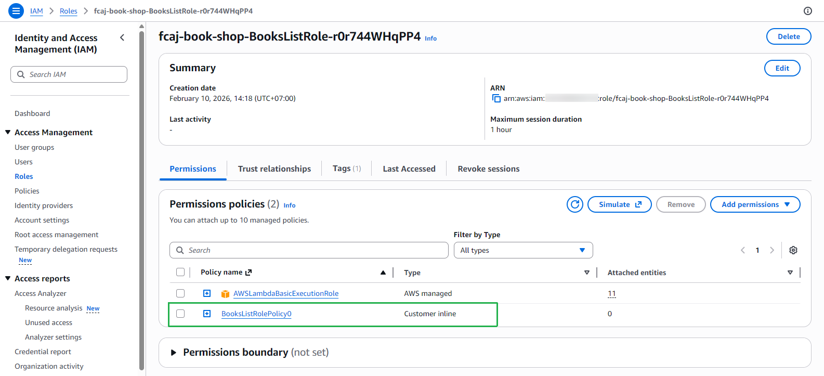Open the Trust relationships tab
The image size is (824, 376).
point(274,168)
